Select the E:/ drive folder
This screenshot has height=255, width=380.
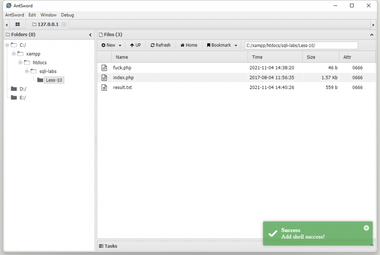22,97
